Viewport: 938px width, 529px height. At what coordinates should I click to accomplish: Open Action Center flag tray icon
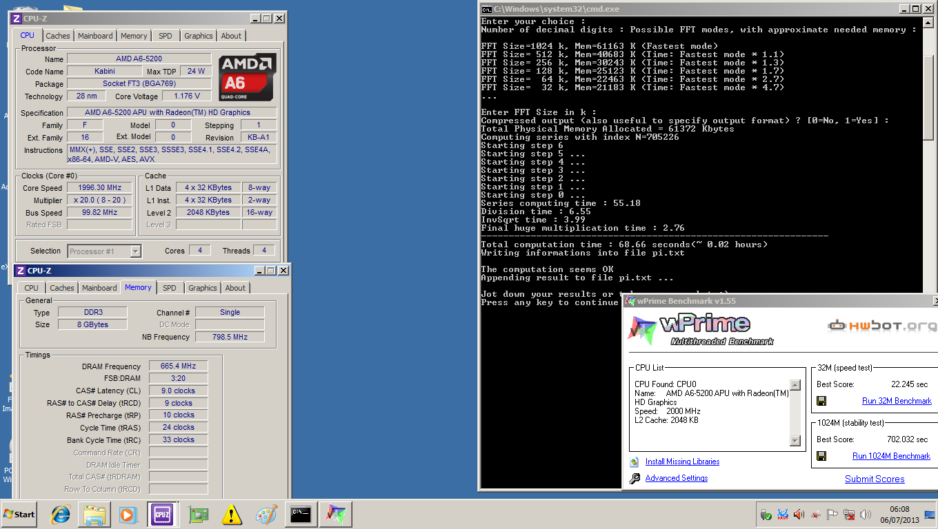point(832,514)
